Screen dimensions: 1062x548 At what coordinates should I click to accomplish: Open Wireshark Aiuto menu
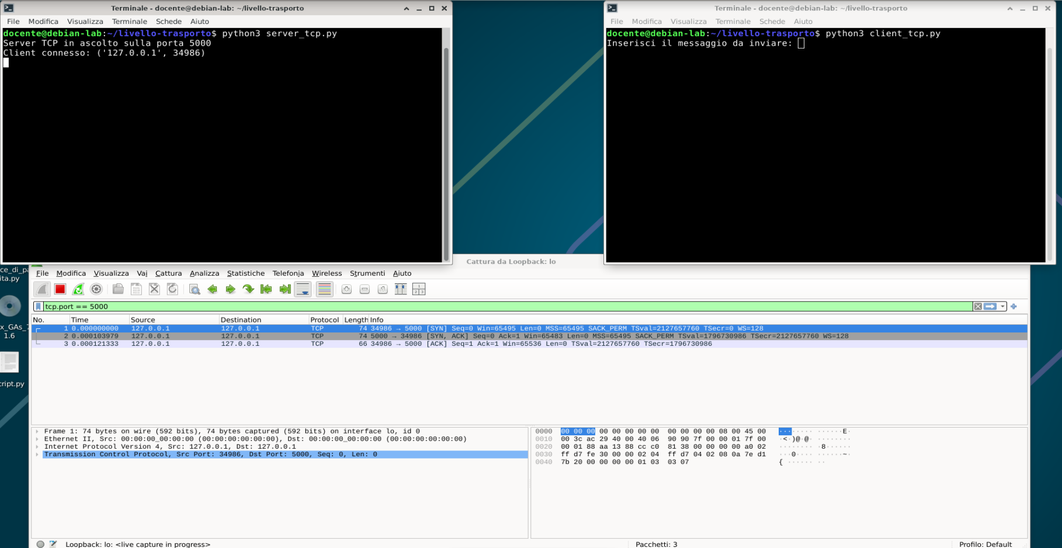(402, 273)
